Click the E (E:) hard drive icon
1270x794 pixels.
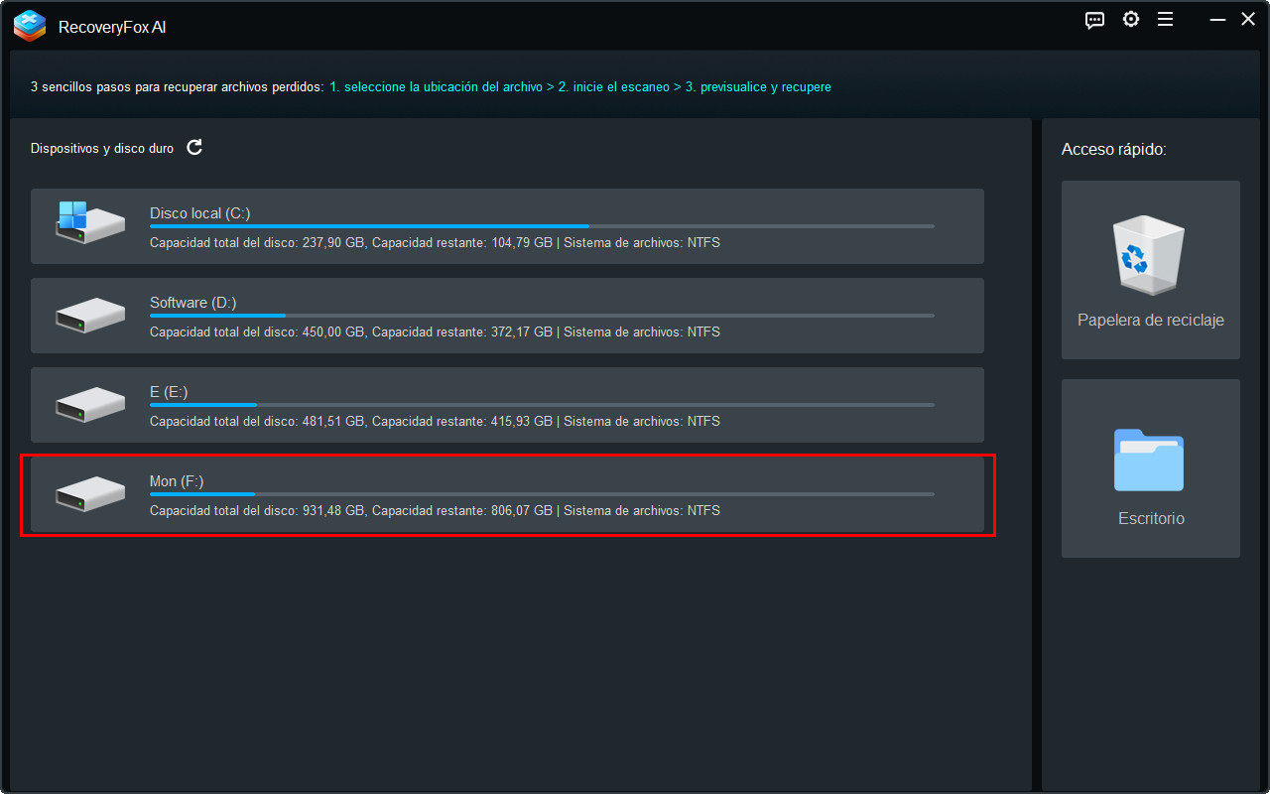click(89, 405)
